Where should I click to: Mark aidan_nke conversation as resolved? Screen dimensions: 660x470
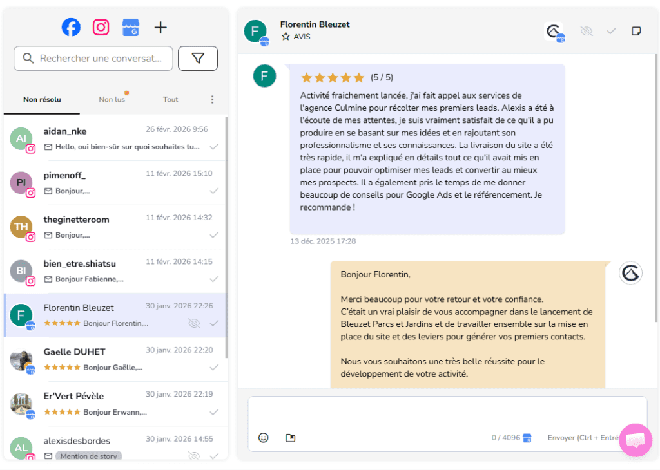coord(214,147)
